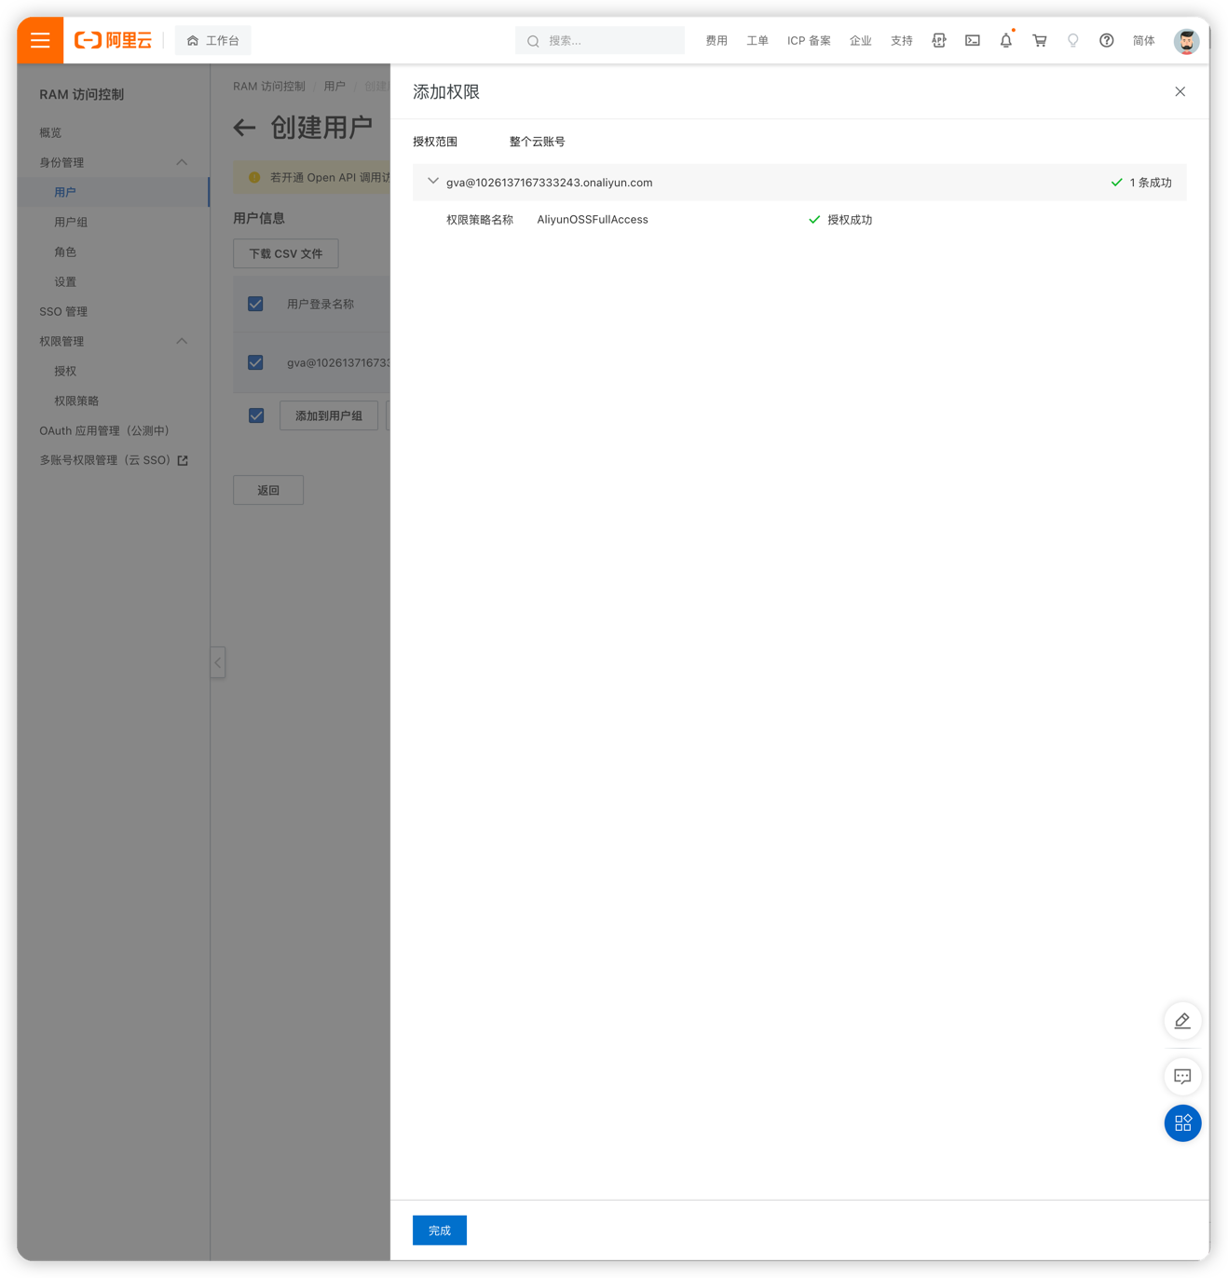Click the 完成 button

(x=439, y=1230)
